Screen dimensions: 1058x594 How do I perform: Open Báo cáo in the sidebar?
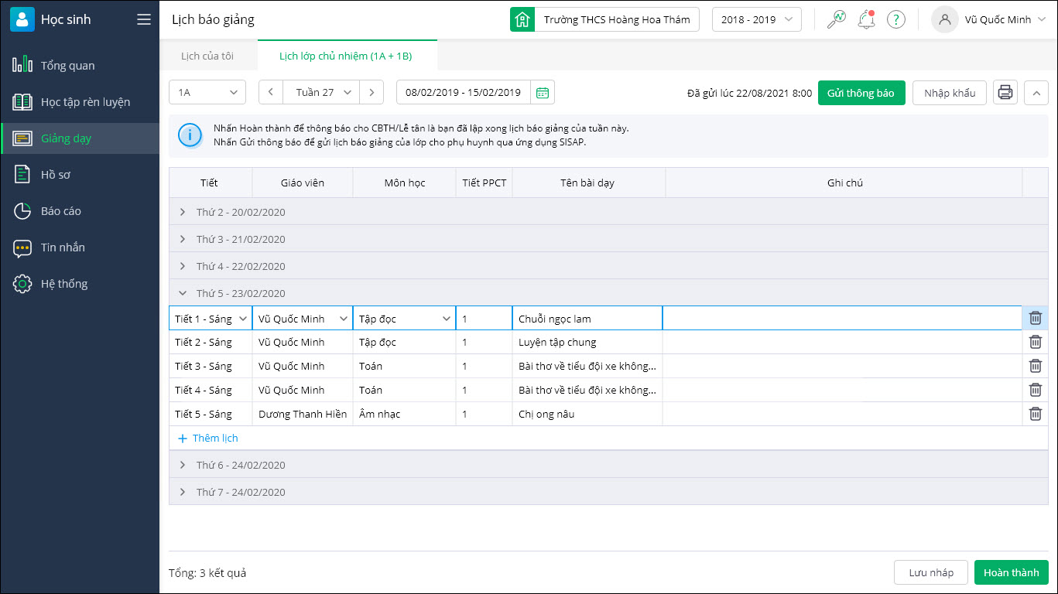point(60,211)
